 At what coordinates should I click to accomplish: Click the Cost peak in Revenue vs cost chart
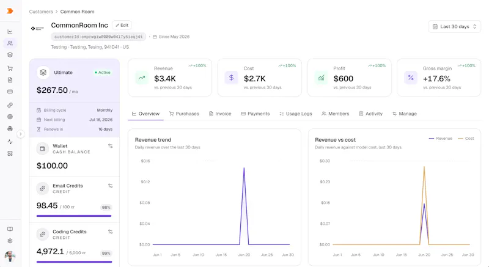(x=424, y=167)
